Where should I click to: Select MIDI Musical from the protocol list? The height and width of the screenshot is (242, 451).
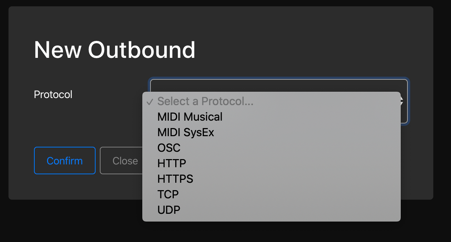190,117
